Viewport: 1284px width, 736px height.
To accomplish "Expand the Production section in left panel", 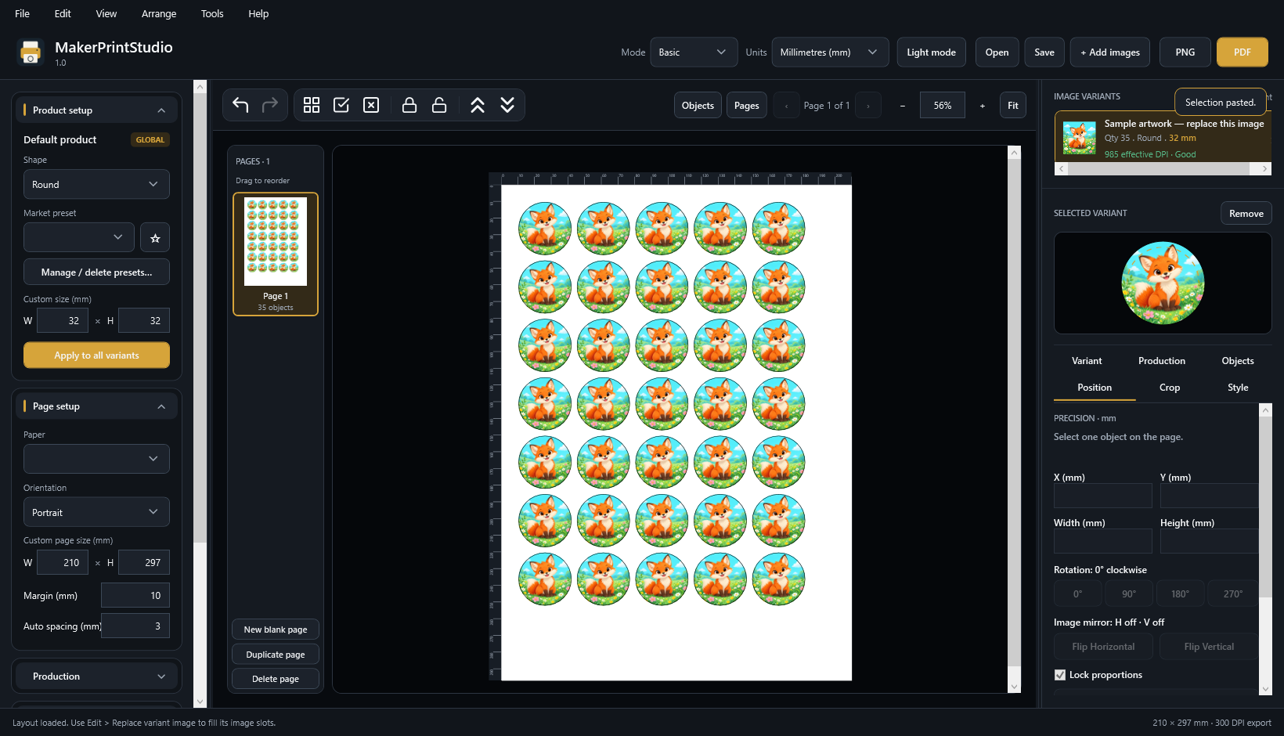I will click(96, 676).
